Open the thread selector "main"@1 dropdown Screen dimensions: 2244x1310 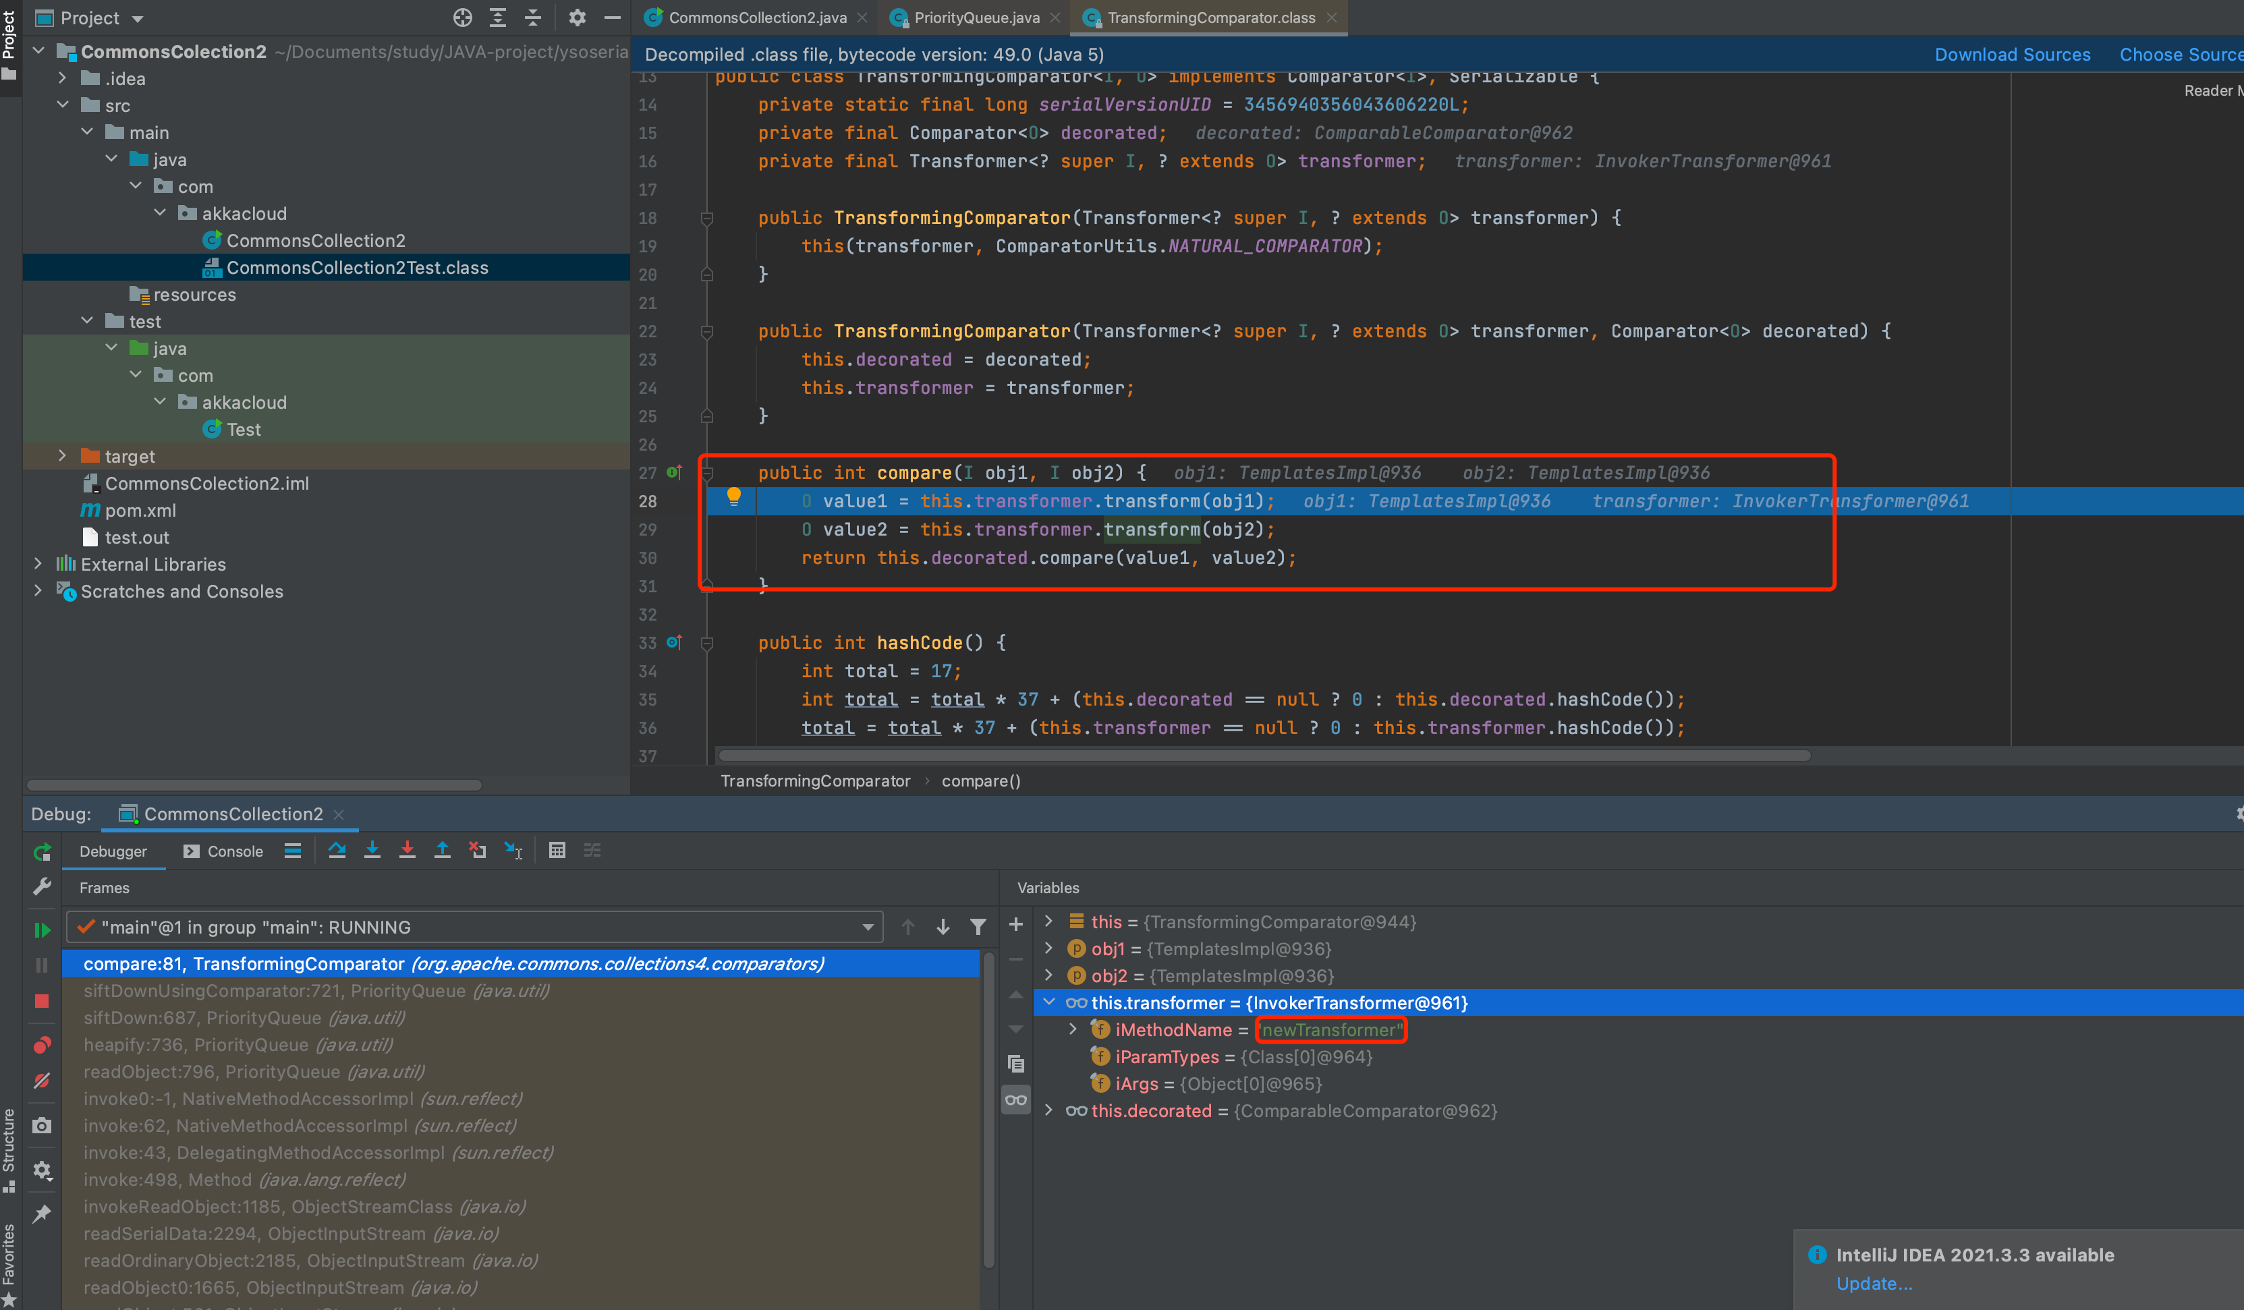(474, 927)
